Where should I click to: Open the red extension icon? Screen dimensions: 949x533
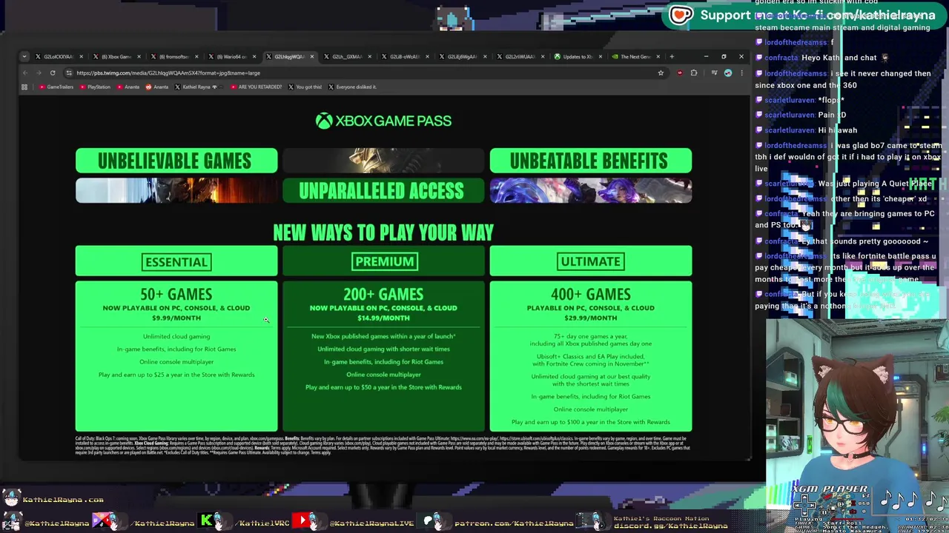(680, 73)
